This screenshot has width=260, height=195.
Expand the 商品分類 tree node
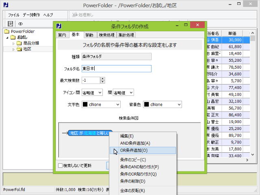tap(13, 43)
